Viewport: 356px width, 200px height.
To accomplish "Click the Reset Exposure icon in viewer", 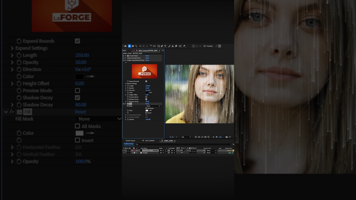I will coord(217,137).
